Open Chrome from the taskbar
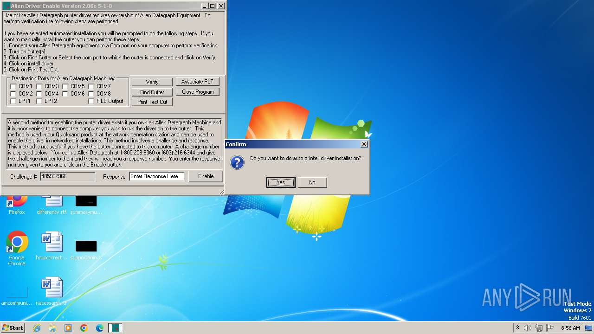Image resolution: width=594 pixels, height=334 pixels. click(84, 328)
